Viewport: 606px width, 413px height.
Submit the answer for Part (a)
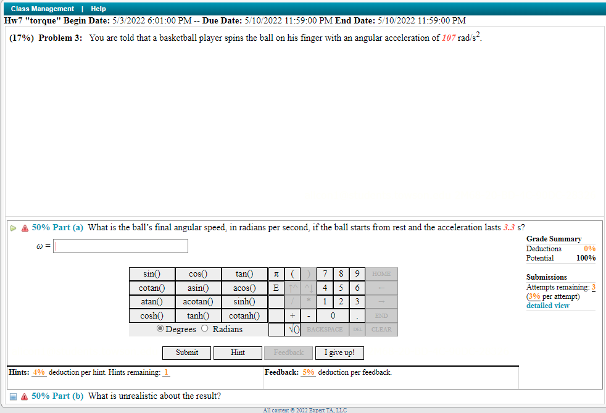[186, 353]
